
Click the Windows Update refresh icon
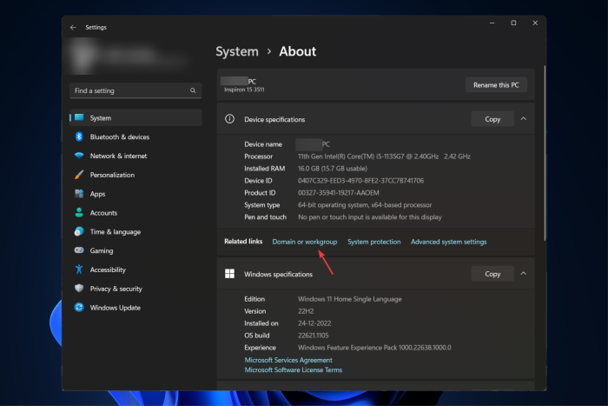[79, 308]
